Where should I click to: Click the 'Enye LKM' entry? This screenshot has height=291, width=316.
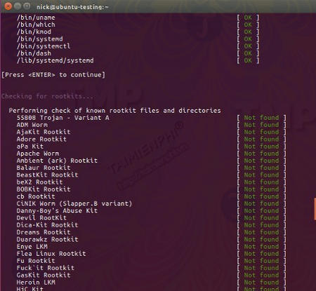32,247
